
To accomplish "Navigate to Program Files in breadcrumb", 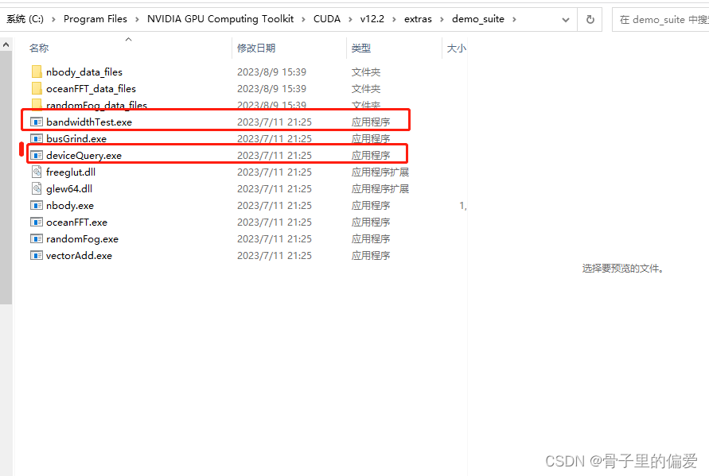I will [95, 19].
